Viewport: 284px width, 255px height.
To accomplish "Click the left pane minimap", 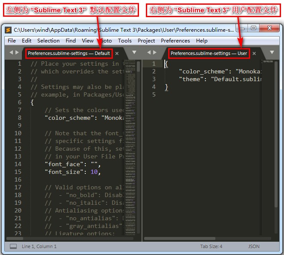I will (x=130, y=147).
